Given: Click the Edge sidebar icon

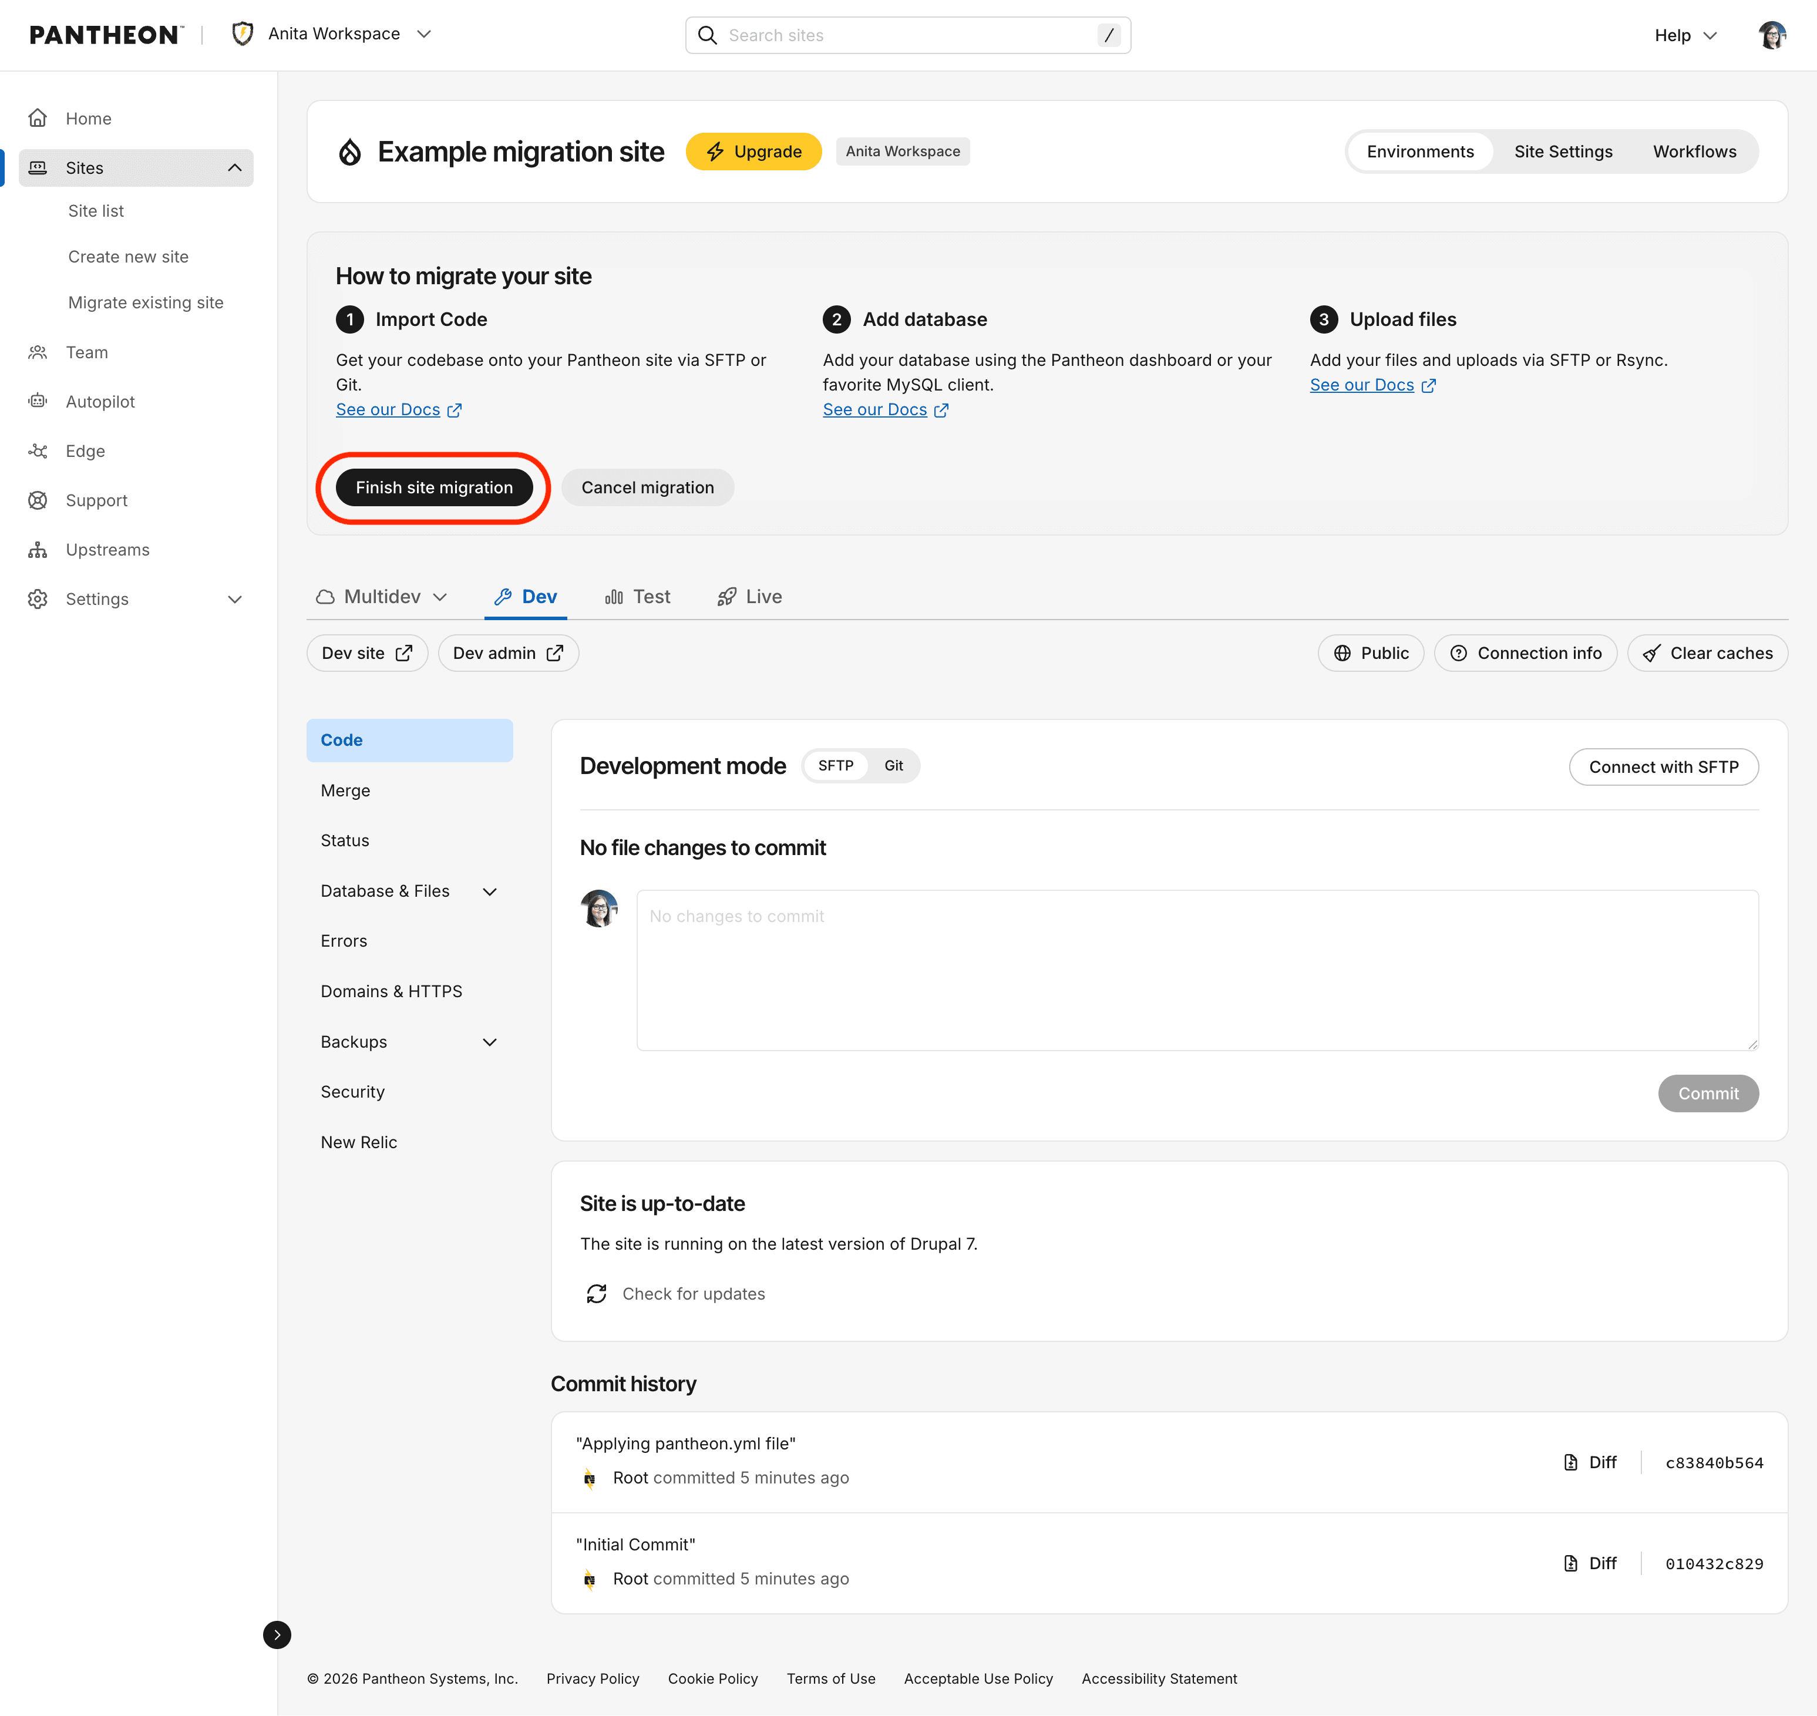Looking at the screenshot, I should [x=38, y=451].
